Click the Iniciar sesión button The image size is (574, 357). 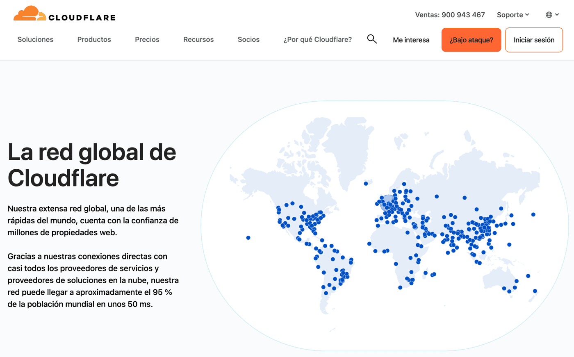[534, 40]
